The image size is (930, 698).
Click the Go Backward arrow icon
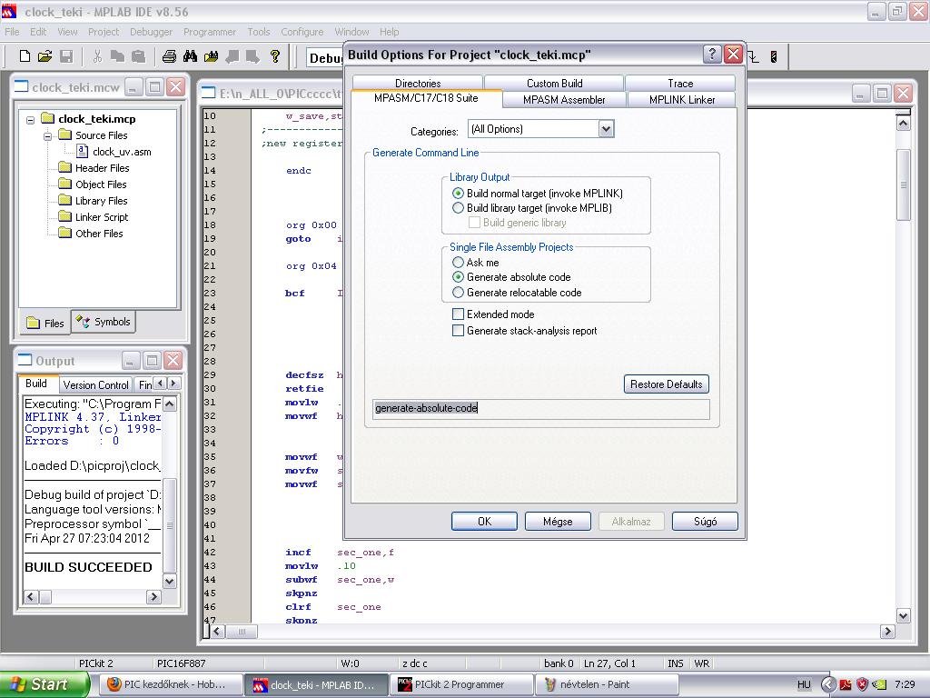[x=232, y=56]
